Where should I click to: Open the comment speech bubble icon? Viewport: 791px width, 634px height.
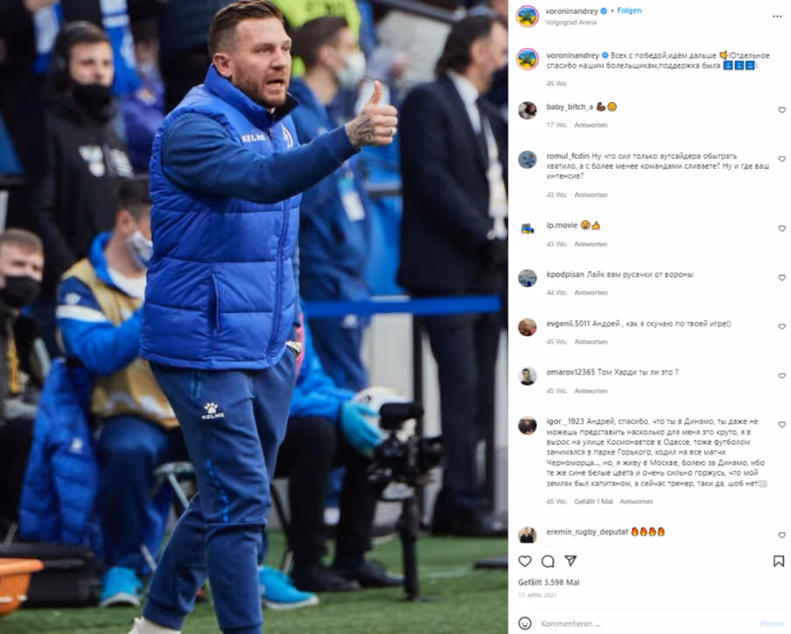pyautogui.click(x=548, y=561)
